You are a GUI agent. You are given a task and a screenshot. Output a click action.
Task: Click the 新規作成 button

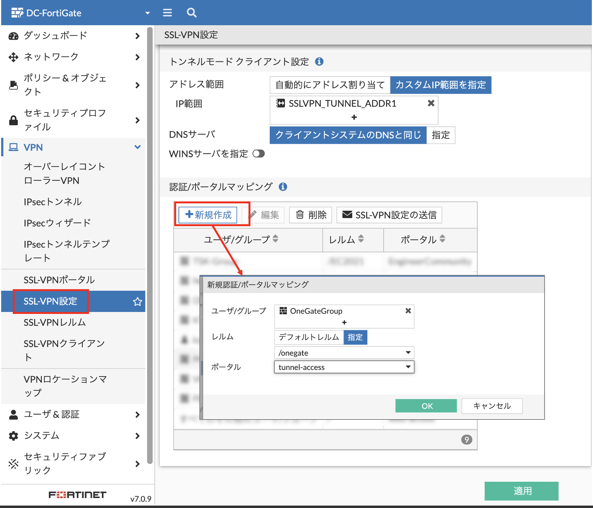(208, 215)
